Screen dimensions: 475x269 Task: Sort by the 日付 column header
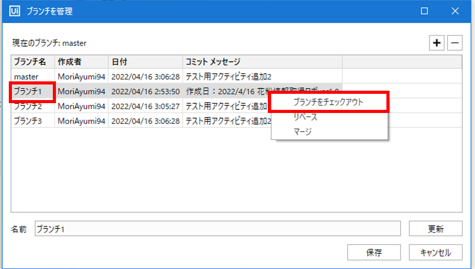pyautogui.click(x=145, y=62)
